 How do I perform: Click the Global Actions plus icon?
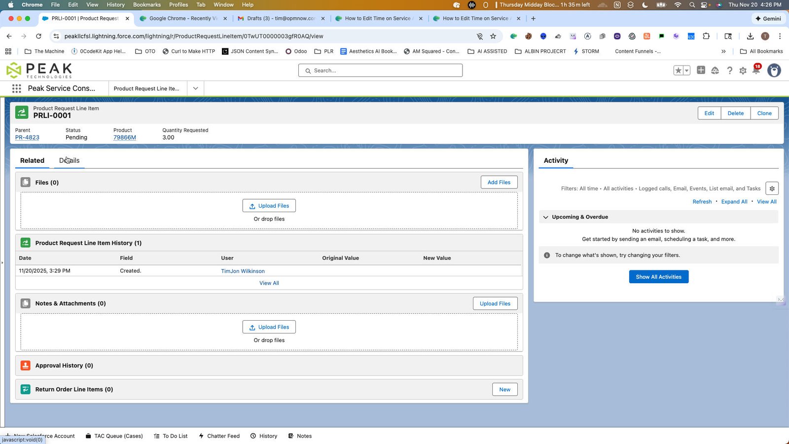(701, 70)
